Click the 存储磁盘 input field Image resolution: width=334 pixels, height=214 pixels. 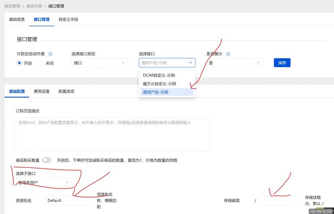click(x=276, y=200)
